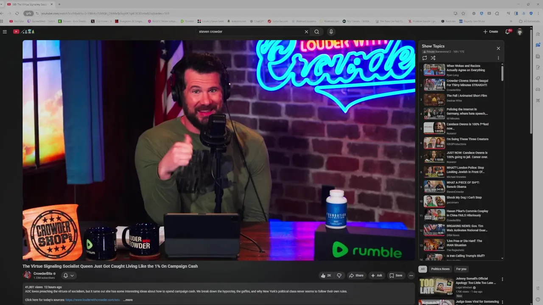Open subscription notification bell dropdown
This screenshot has width=543, height=305.
click(x=68, y=275)
